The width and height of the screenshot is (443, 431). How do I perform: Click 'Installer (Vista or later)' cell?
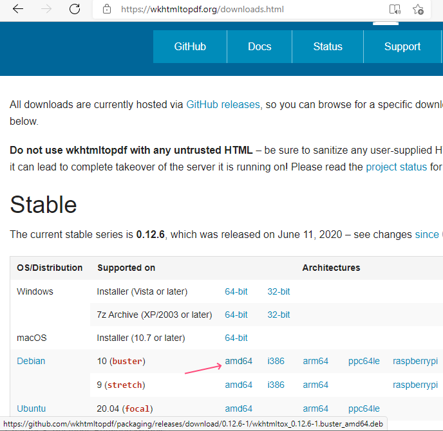142,291
